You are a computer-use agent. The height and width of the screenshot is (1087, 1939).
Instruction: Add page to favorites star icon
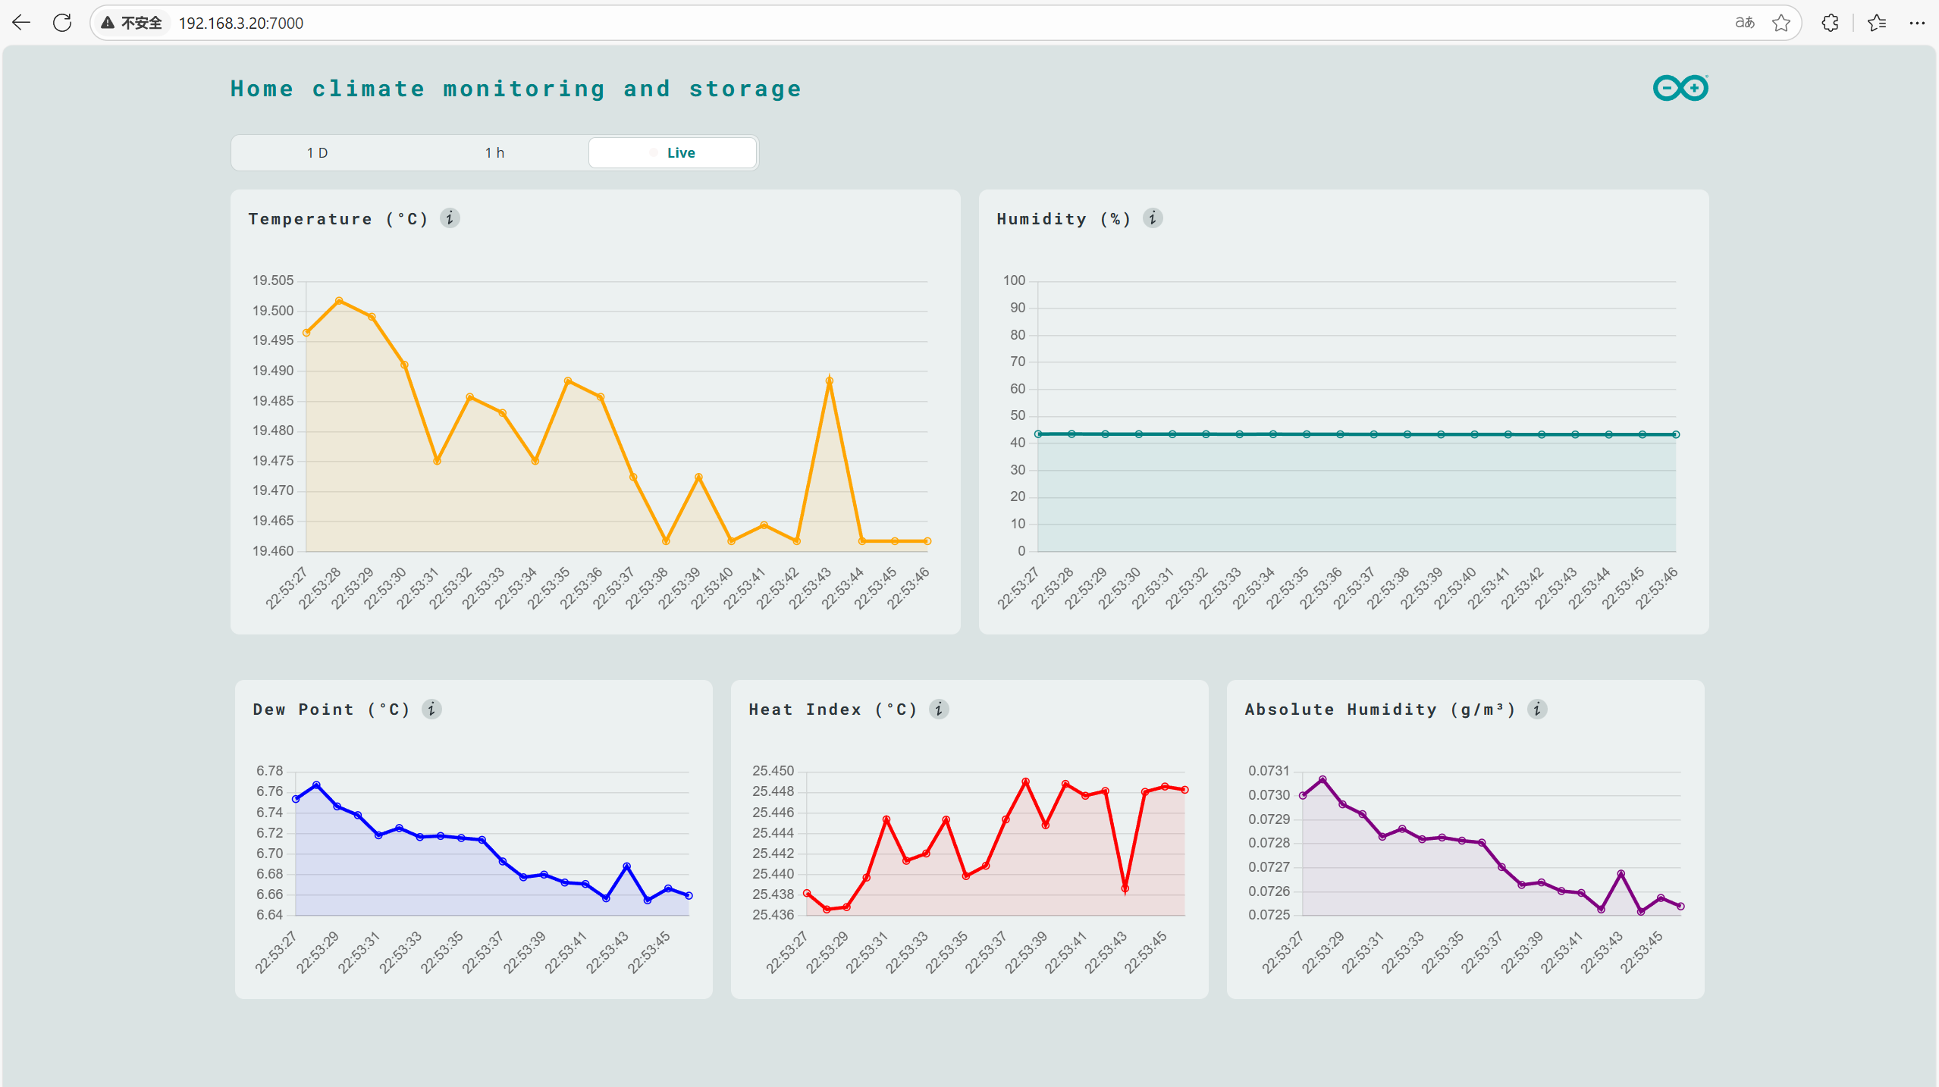coord(1781,23)
